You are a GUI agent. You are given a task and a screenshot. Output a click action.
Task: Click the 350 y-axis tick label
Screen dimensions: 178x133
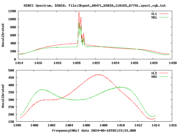[x=11, y=92]
